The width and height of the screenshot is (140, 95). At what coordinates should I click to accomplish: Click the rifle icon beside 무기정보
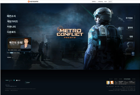click(121, 19)
